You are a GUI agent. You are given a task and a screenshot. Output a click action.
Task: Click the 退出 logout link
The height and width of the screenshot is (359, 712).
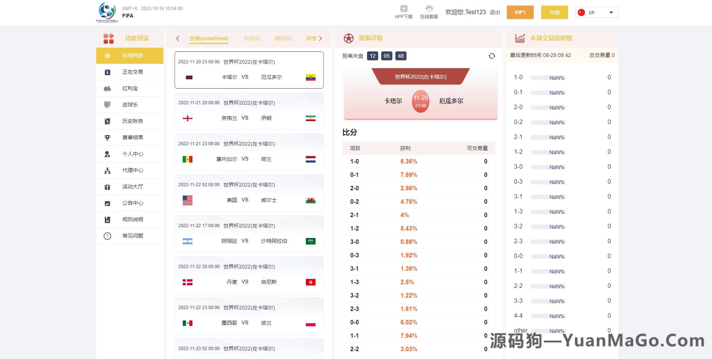494,12
